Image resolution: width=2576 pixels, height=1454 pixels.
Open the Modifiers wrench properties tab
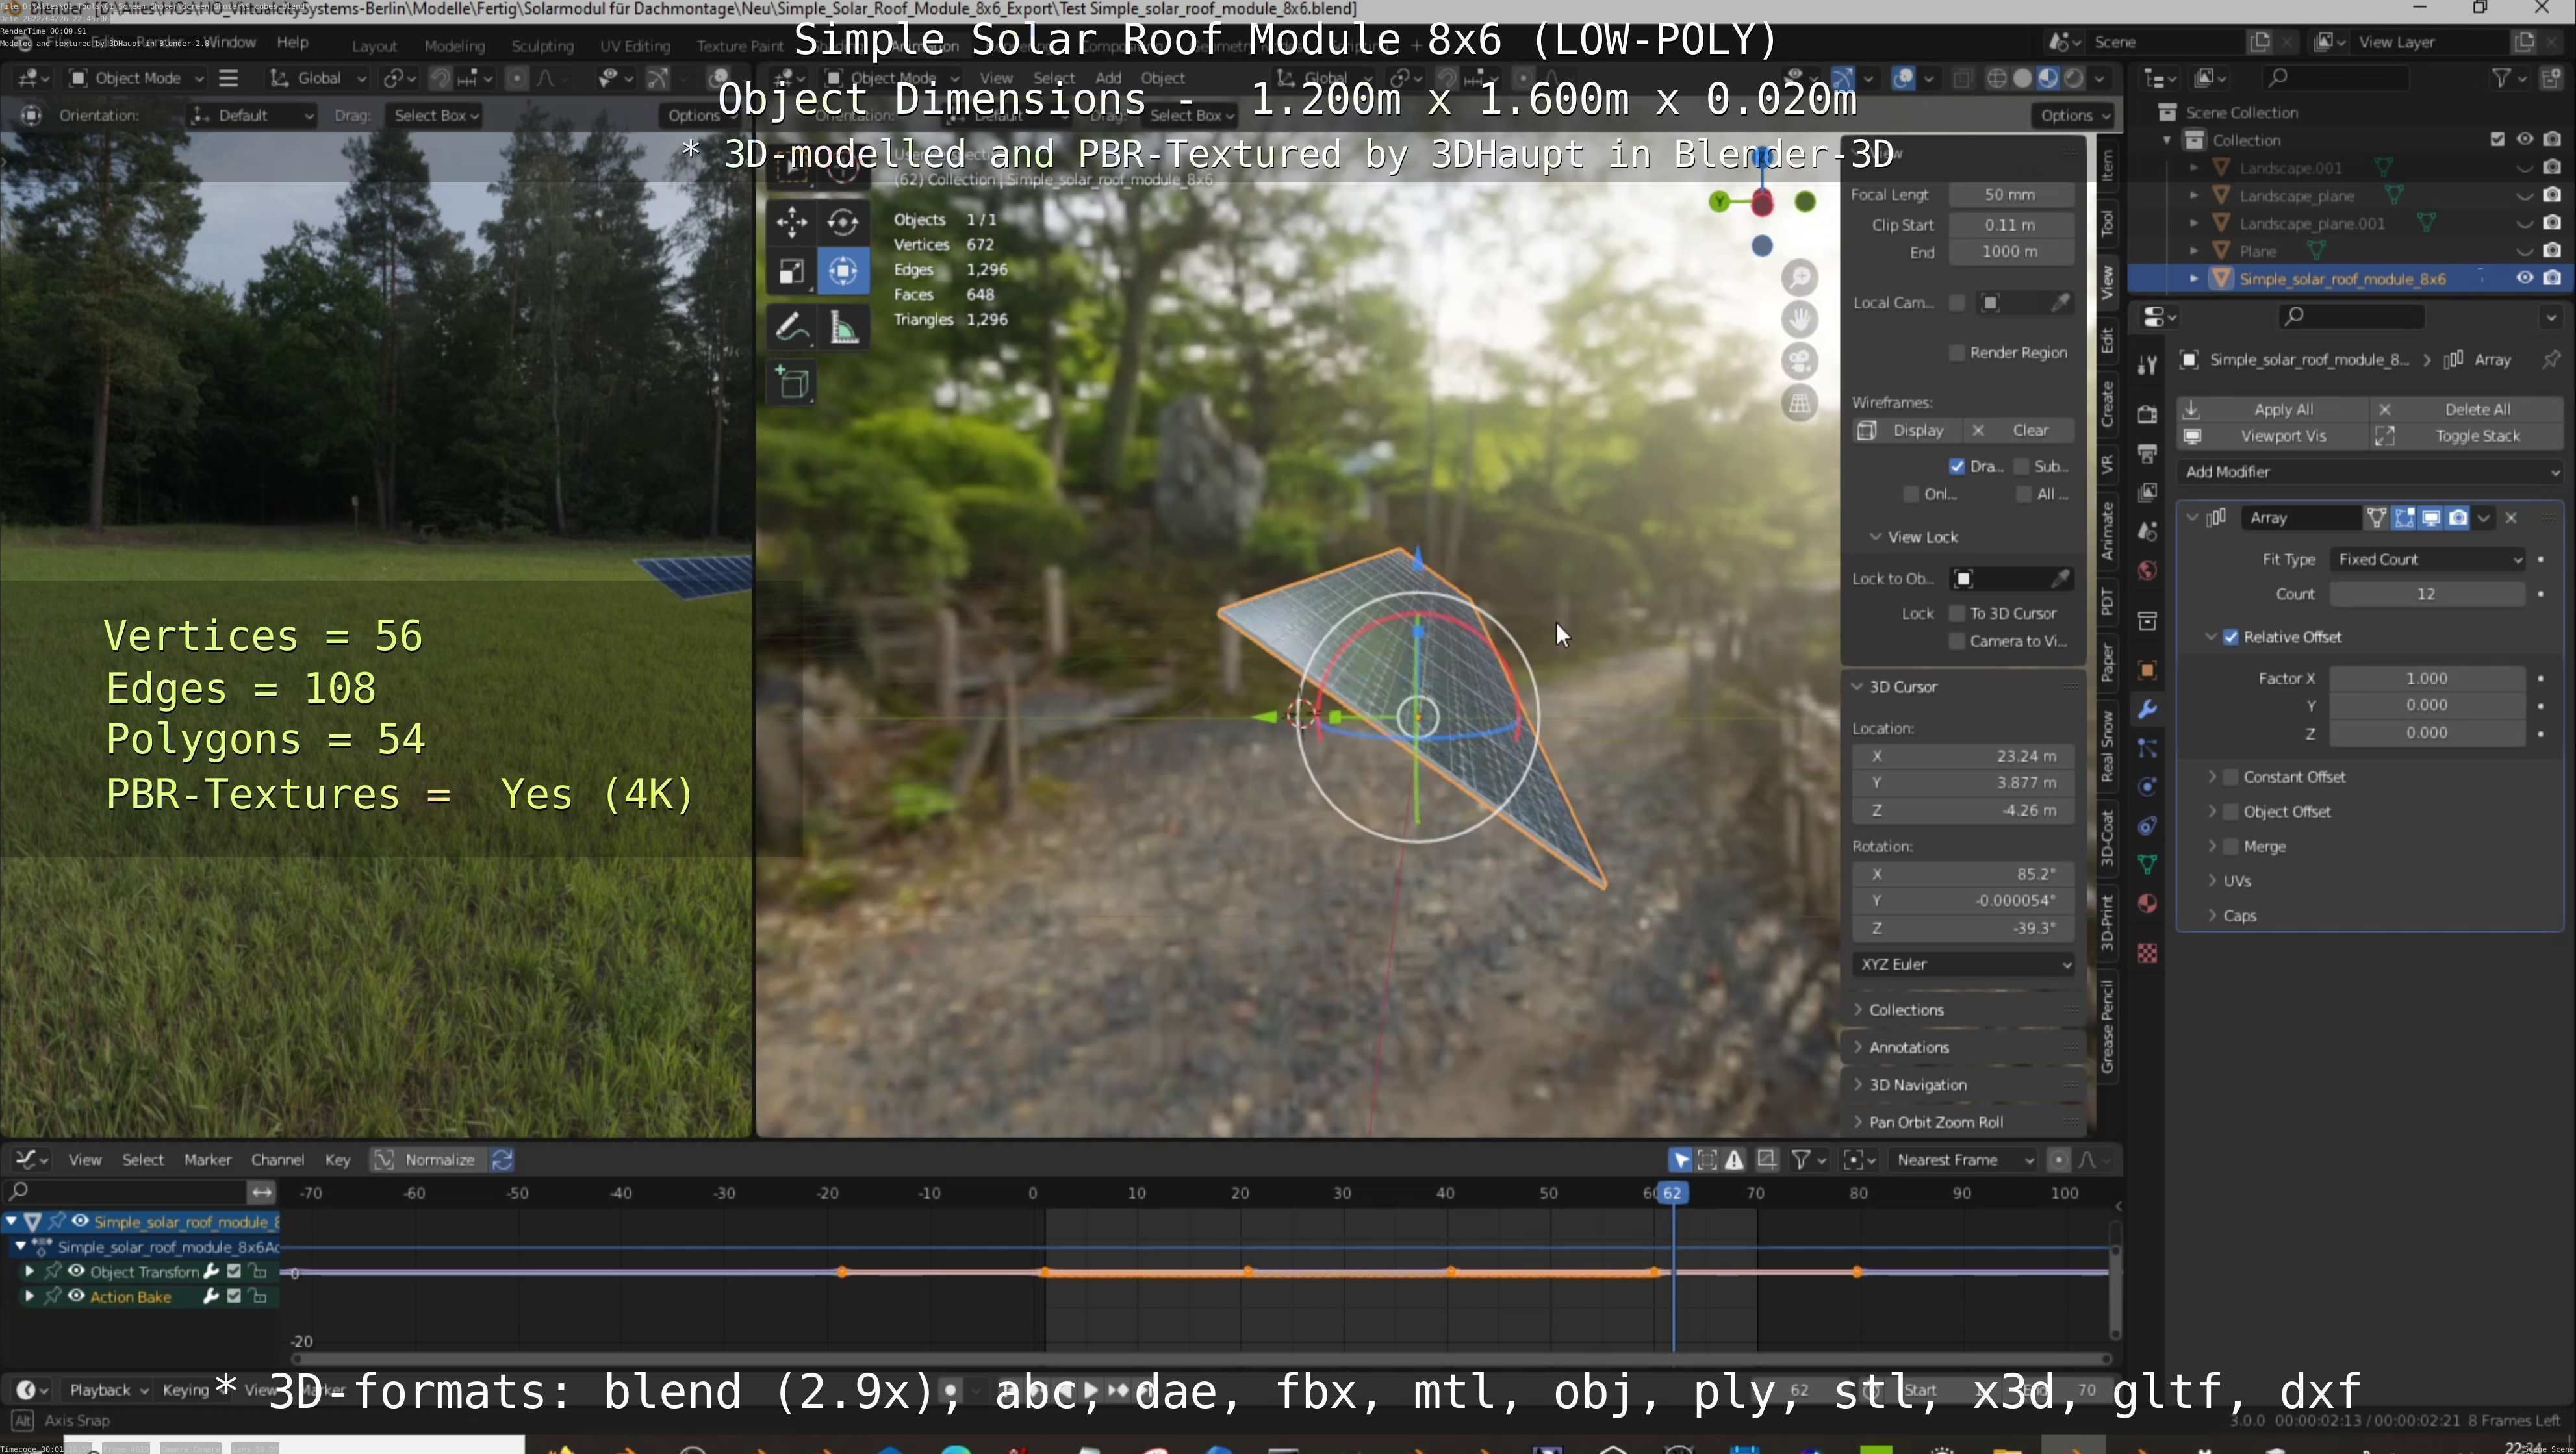point(2146,710)
